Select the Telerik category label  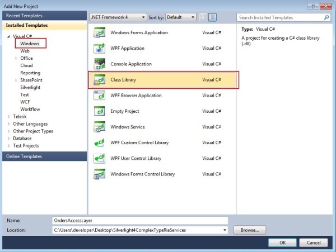click(20, 117)
